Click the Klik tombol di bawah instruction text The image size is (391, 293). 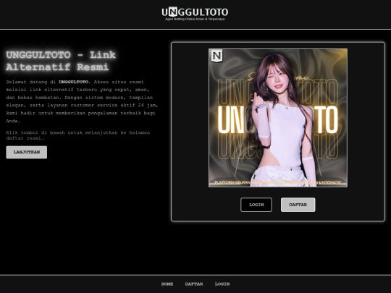pos(77,135)
